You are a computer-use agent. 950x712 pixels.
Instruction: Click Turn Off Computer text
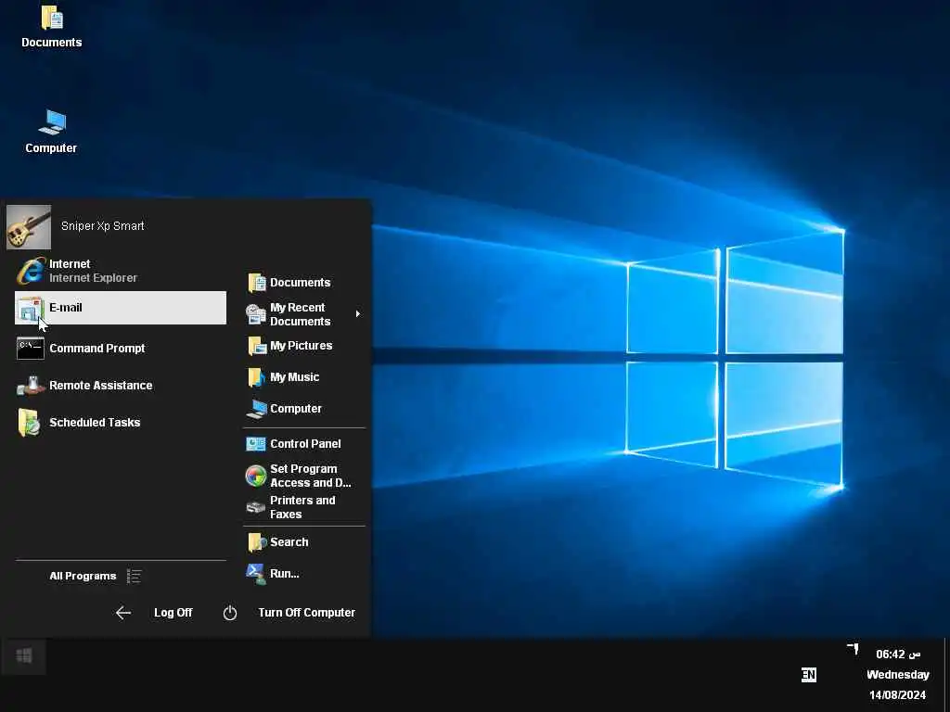coord(306,613)
